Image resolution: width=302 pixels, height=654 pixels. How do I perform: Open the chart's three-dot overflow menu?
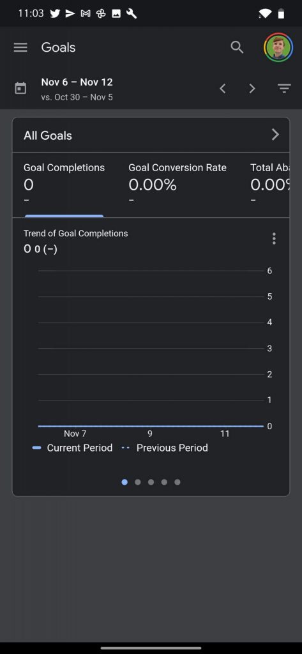[x=274, y=239]
